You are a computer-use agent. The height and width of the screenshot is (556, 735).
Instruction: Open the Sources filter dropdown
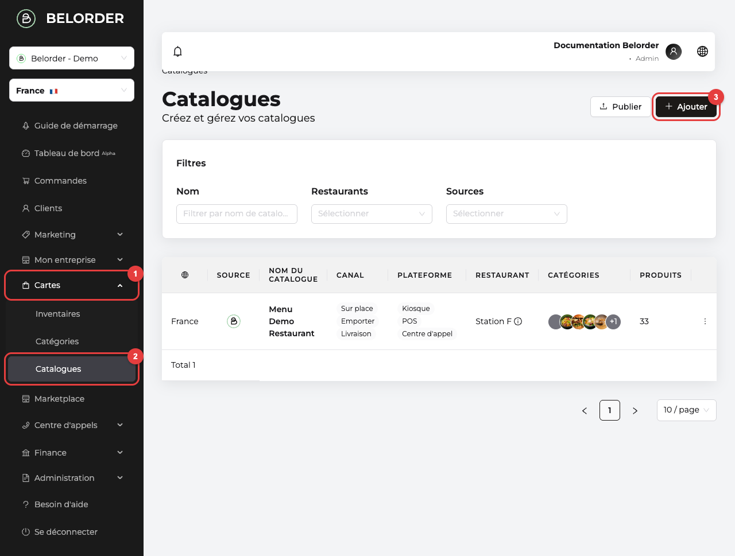[x=506, y=214]
